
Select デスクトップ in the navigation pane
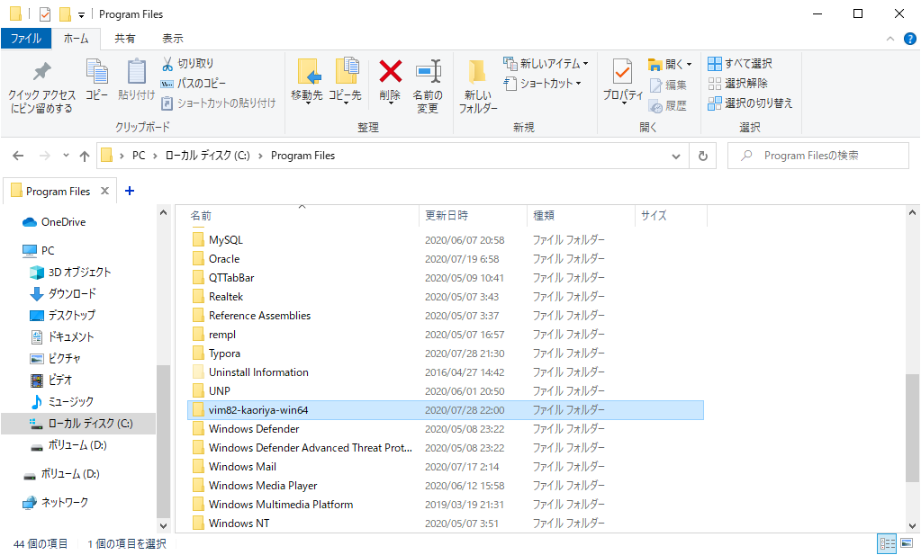click(62, 316)
